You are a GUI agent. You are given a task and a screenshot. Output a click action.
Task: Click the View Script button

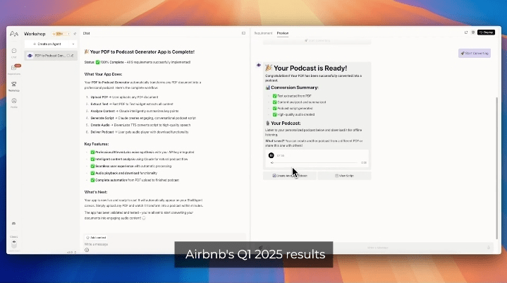click(343, 175)
